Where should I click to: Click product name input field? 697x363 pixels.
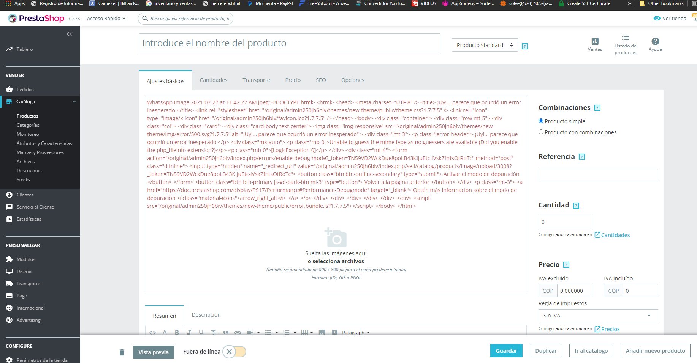(x=290, y=43)
